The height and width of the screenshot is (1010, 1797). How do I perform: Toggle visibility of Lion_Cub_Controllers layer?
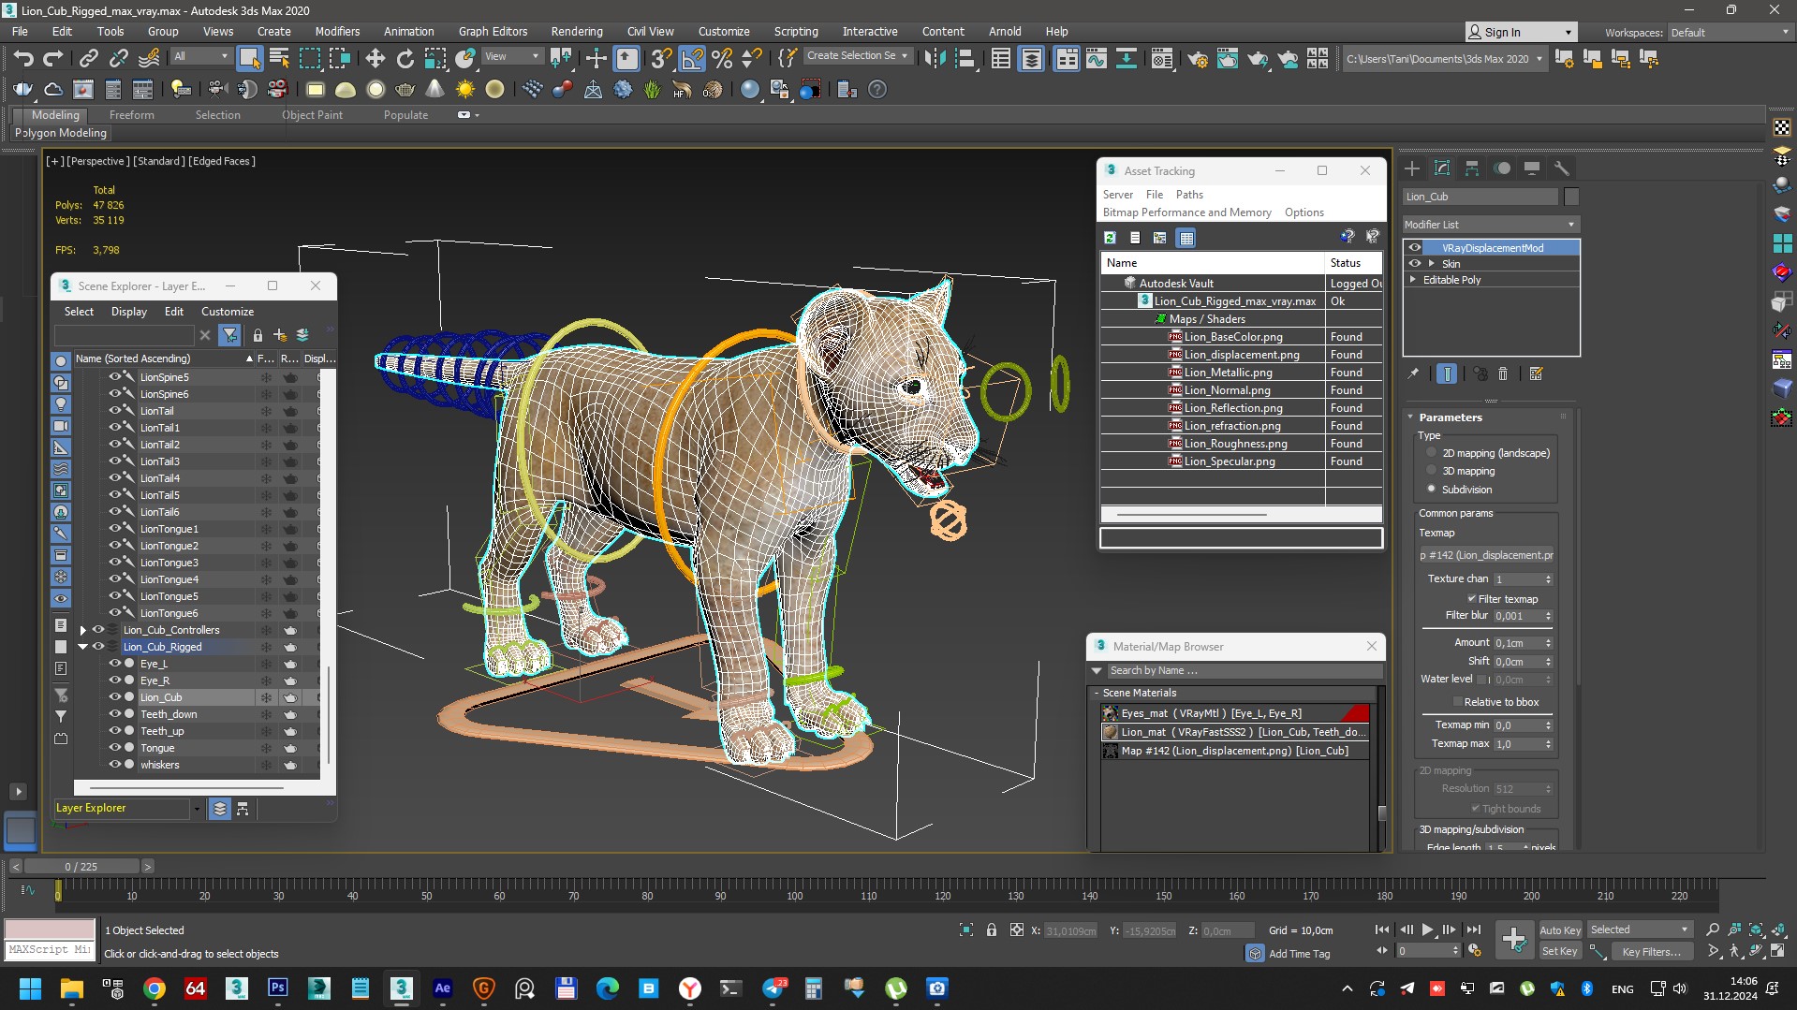(x=98, y=630)
